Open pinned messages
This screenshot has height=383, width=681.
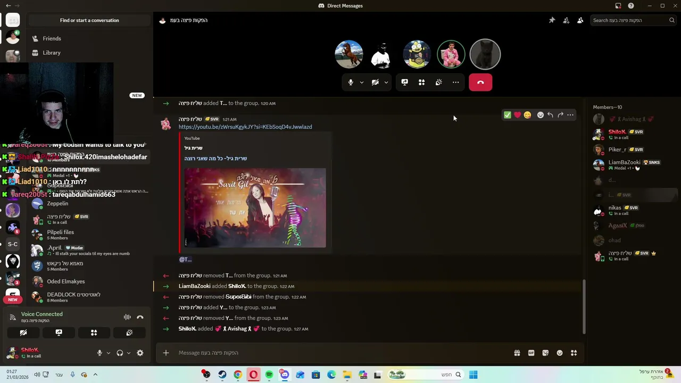[x=552, y=20]
